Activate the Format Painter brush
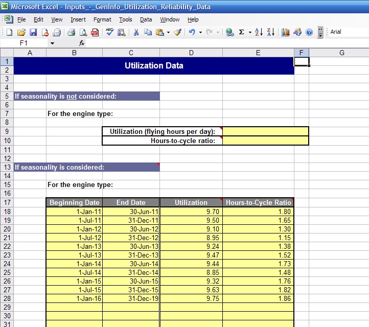Viewport: 369px width, 327px height. tap(177, 32)
